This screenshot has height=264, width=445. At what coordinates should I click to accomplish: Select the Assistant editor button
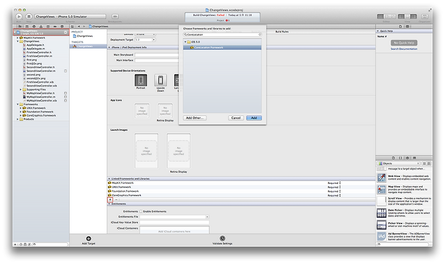(x=386, y=17)
